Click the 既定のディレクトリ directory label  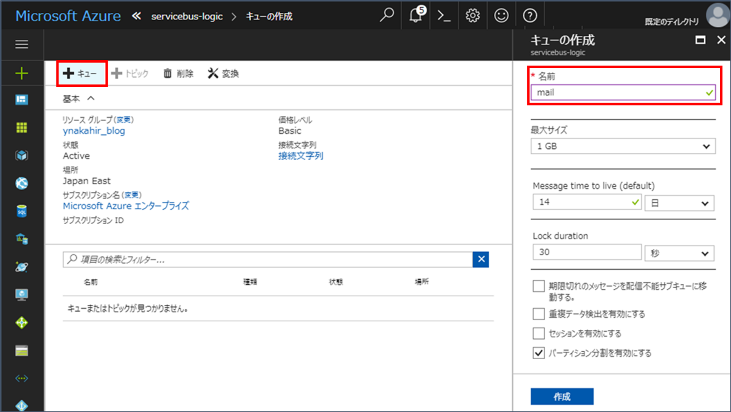click(671, 22)
